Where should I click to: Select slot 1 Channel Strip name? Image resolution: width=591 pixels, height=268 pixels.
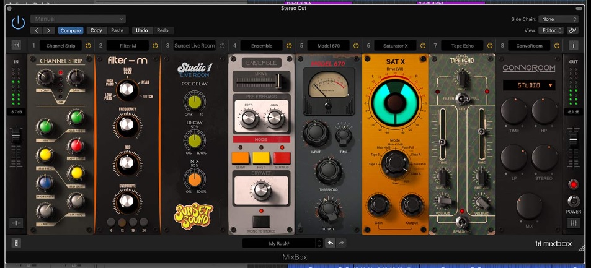[x=61, y=46]
